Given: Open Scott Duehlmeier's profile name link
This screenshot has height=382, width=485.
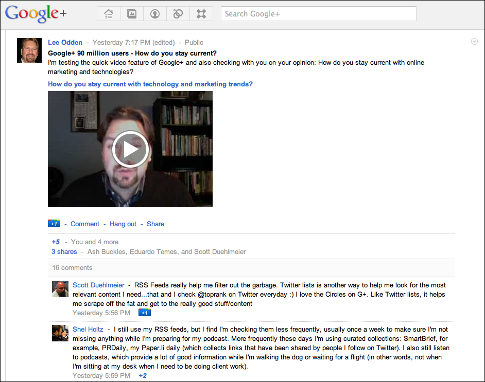Looking at the screenshot, I should click(x=98, y=285).
